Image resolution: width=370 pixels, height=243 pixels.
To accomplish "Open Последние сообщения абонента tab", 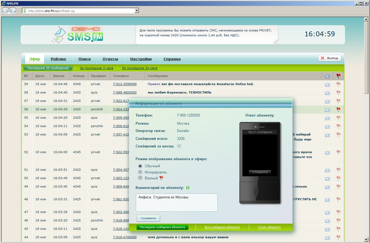I will (x=162, y=227).
